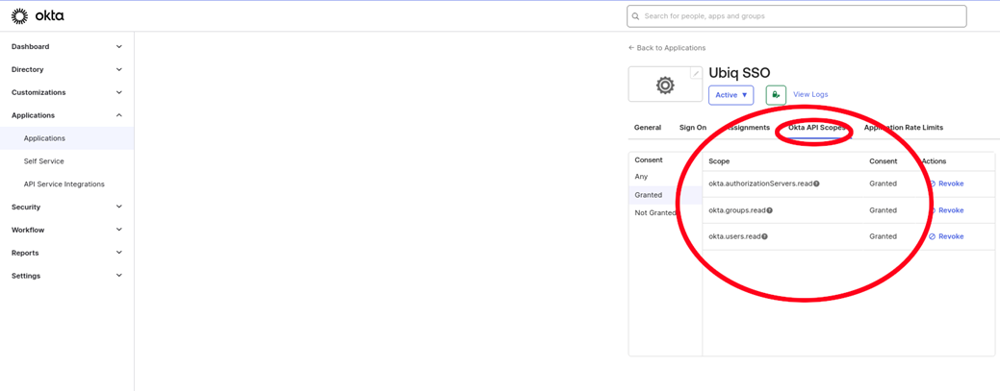Viewport: 1000px width, 391px height.
Task: Select okta.groups.read scope text
Action: tap(737, 210)
